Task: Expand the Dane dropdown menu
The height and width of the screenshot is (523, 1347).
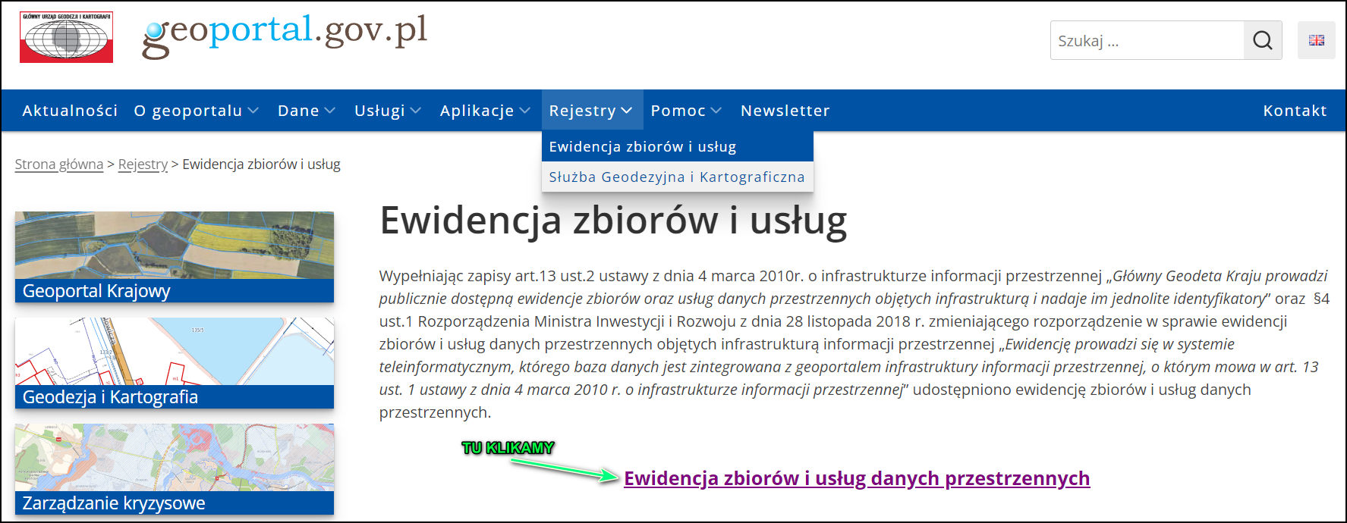Action: (306, 111)
